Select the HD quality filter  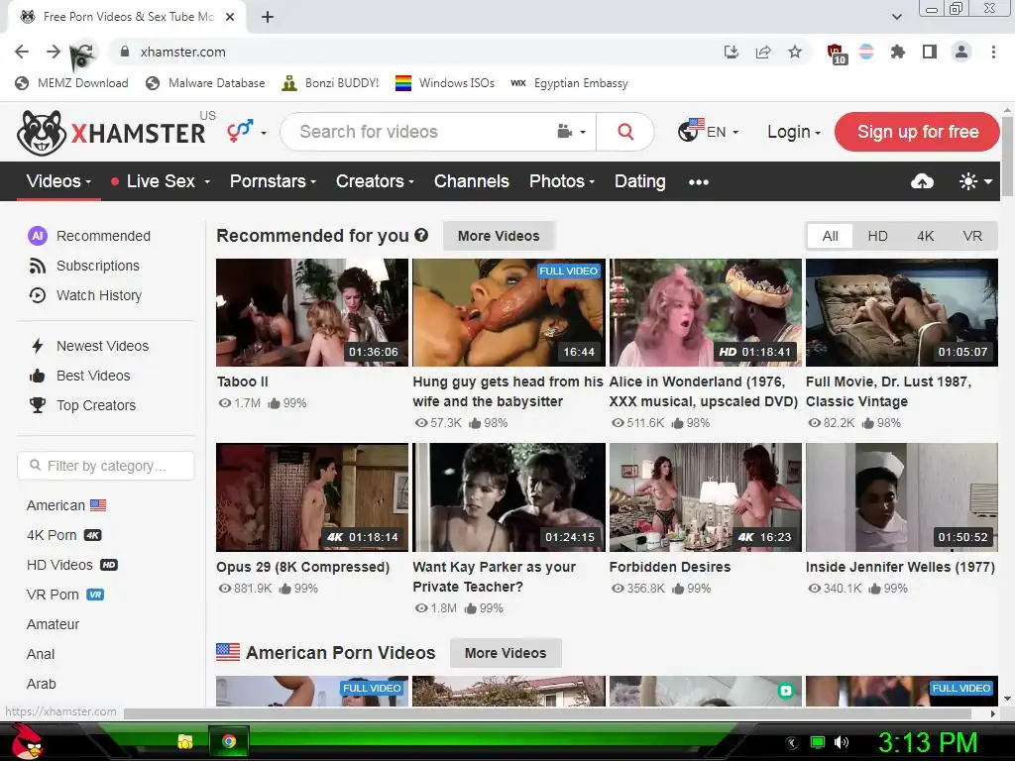coord(878,236)
